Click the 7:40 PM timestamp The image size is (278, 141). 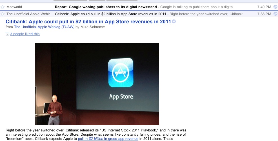(264, 7)
